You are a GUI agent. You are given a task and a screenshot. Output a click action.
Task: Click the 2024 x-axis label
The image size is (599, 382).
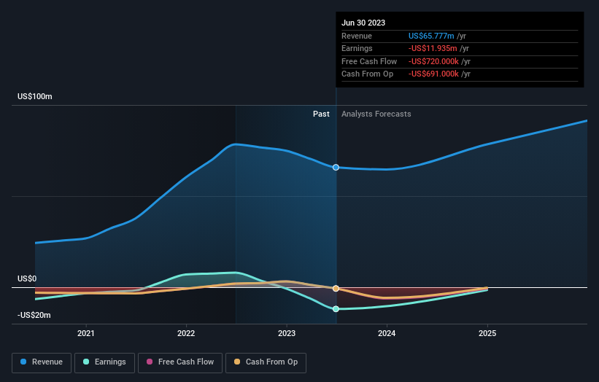click(x=387, y=334)
